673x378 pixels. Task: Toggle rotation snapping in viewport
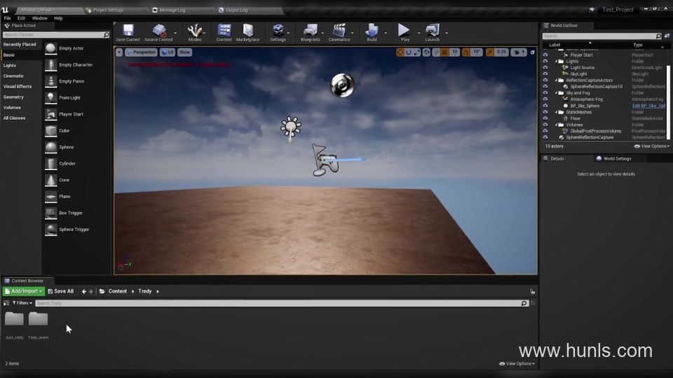pyautogui.click(x=466, y=52)
